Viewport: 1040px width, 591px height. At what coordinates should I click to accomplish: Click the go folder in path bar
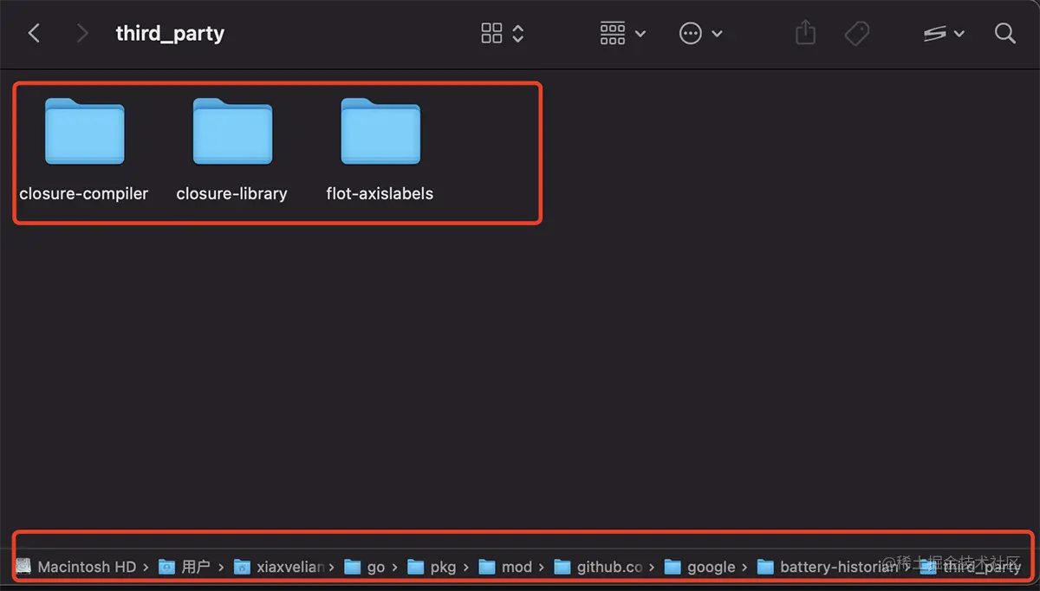point(364,567)
